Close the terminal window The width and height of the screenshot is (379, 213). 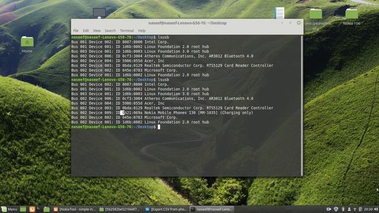(x=298, y=22)
